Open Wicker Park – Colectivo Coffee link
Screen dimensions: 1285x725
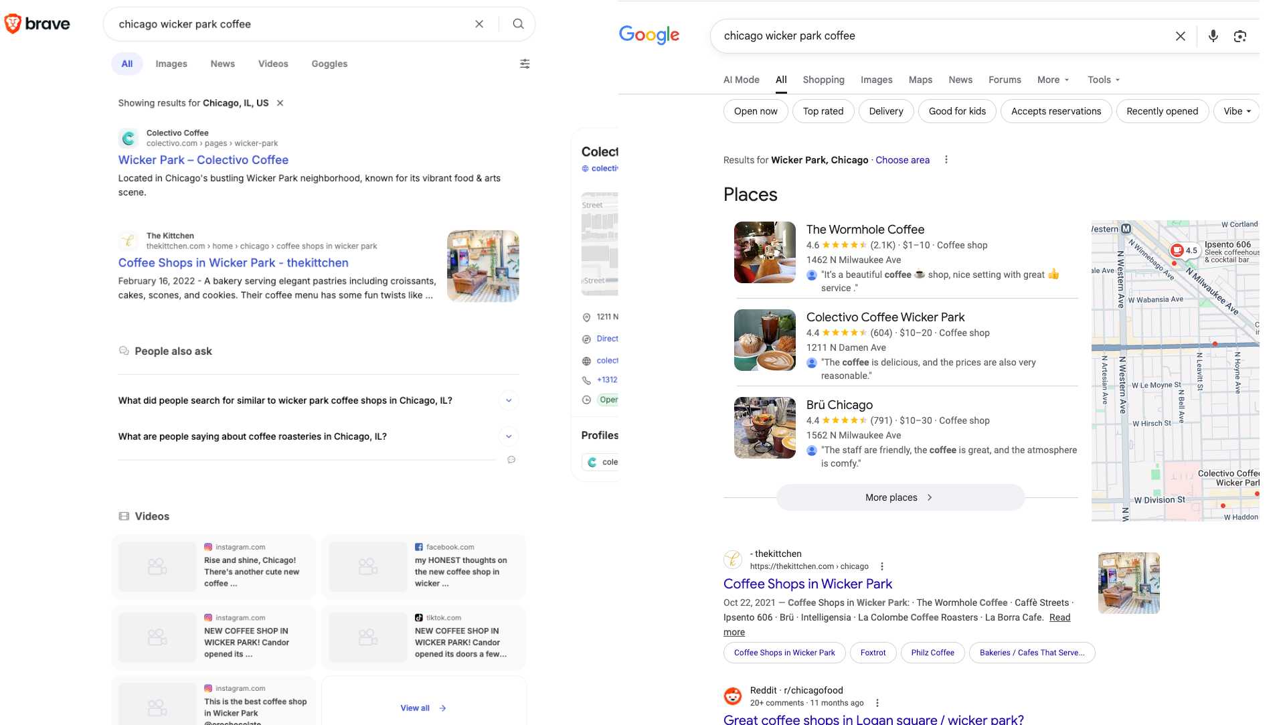click(203, 160)
